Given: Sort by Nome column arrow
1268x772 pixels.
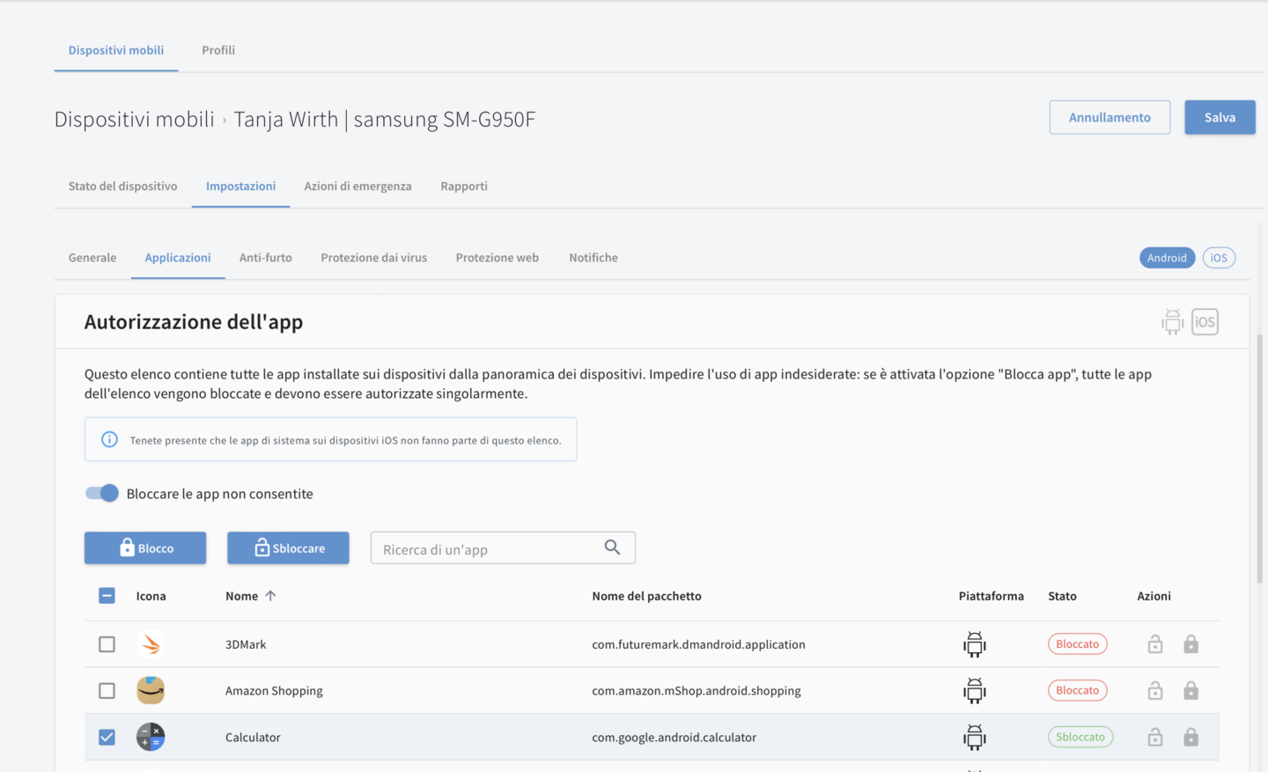Looking at the screenshot, I should [270, 596].
